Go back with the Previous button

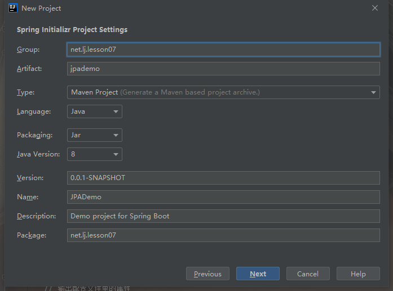(x=207, y=274)
